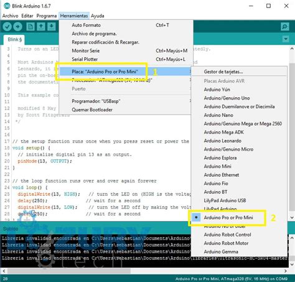This screenshot has width=295, height=282.
Task: Click the board status text at the bottom
Action: [232, 279]
